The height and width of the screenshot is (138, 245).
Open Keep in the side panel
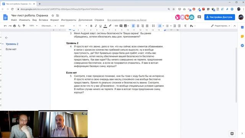242,36
